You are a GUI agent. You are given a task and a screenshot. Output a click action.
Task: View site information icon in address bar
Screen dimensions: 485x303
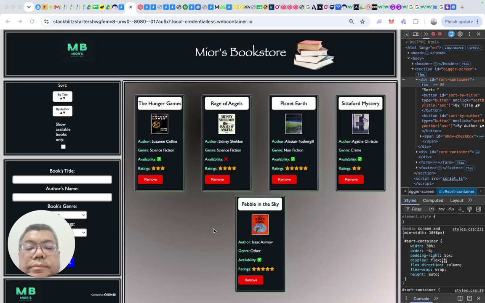(46, 21)
